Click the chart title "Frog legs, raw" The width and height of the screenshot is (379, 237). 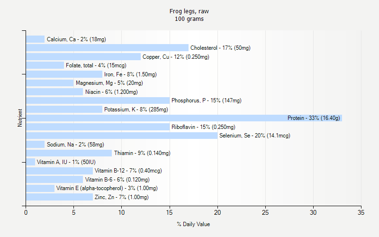(189, 11)
